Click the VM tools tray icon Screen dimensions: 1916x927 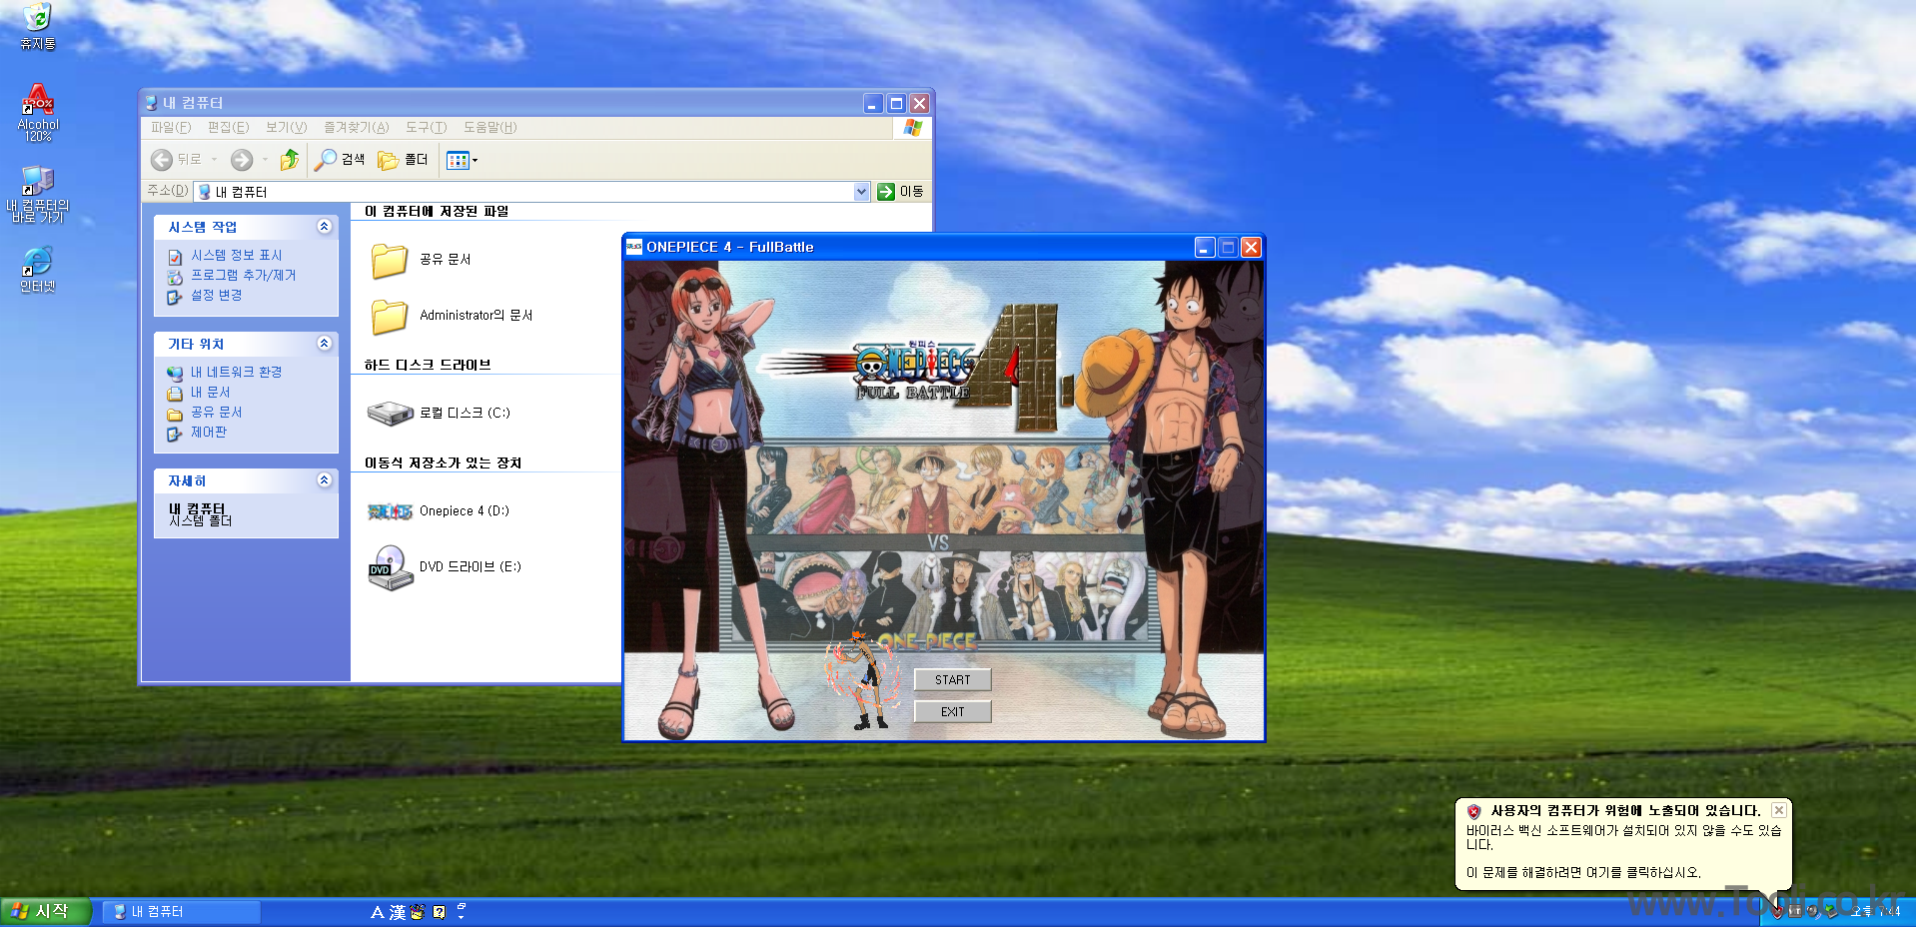click(x=1795, y=911)
